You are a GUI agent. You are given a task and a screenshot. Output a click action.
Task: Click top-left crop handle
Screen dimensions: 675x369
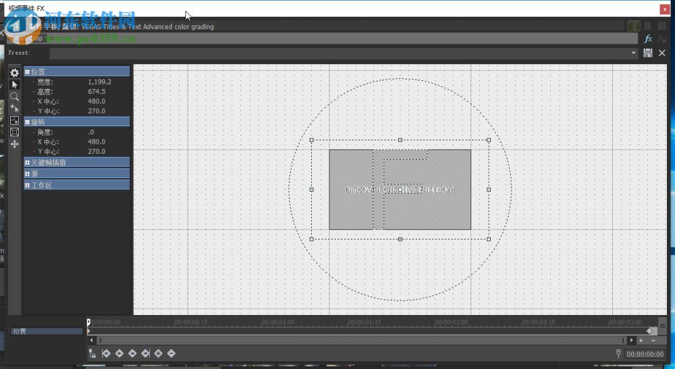pos(312,140)
